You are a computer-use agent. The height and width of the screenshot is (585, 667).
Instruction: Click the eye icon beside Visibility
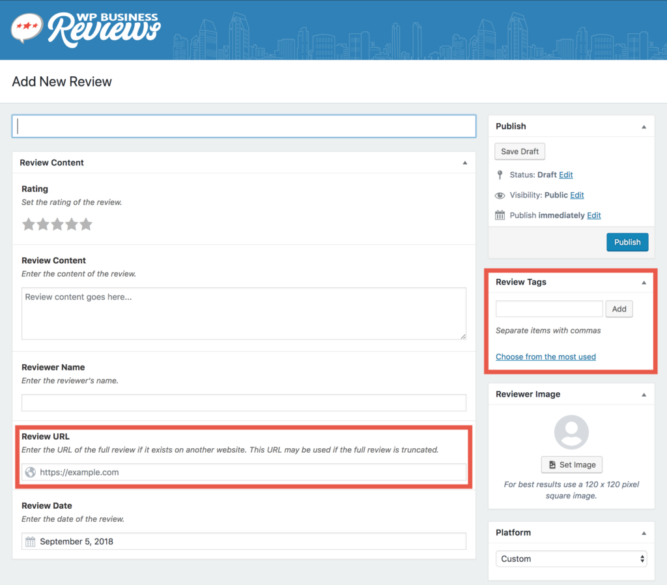coord(500,195)
